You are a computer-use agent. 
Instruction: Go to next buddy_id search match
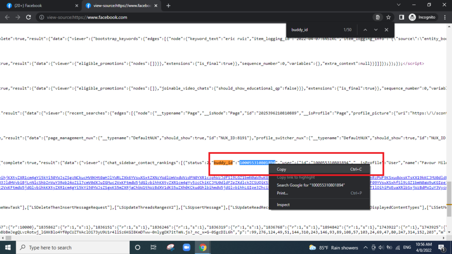[x=376, y=30]
